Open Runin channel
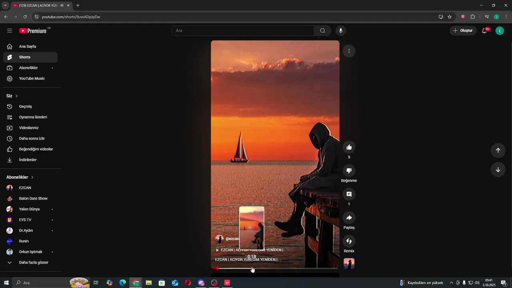This screenshot has width=512, height=288. pos(30,241)
